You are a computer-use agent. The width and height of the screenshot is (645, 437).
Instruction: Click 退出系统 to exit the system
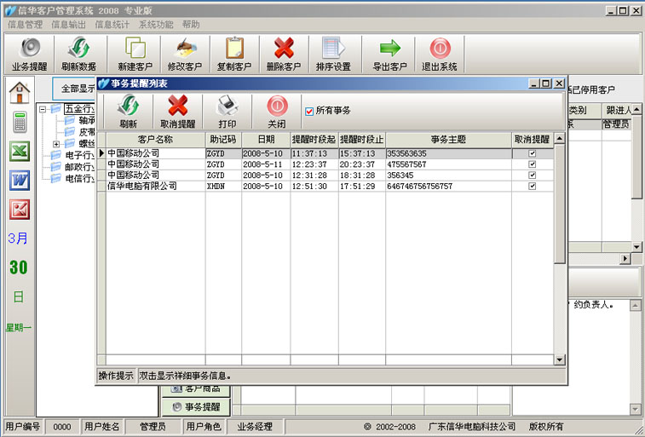pyautogui.click(x=440, y=55)
